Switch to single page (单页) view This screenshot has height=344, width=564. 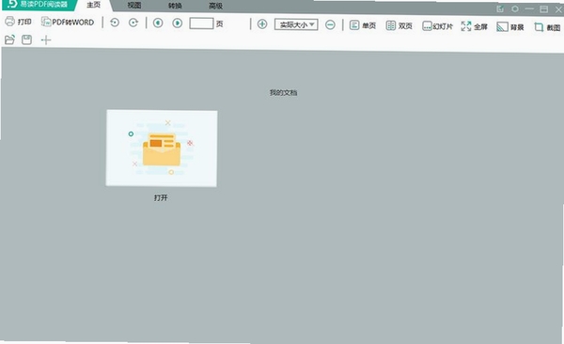(x=363, y=25)
